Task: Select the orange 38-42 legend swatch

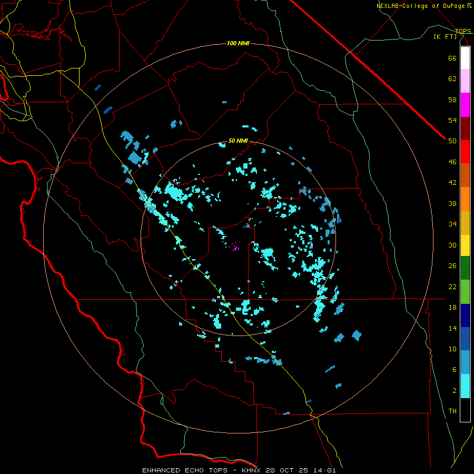Action: [465, 199]
